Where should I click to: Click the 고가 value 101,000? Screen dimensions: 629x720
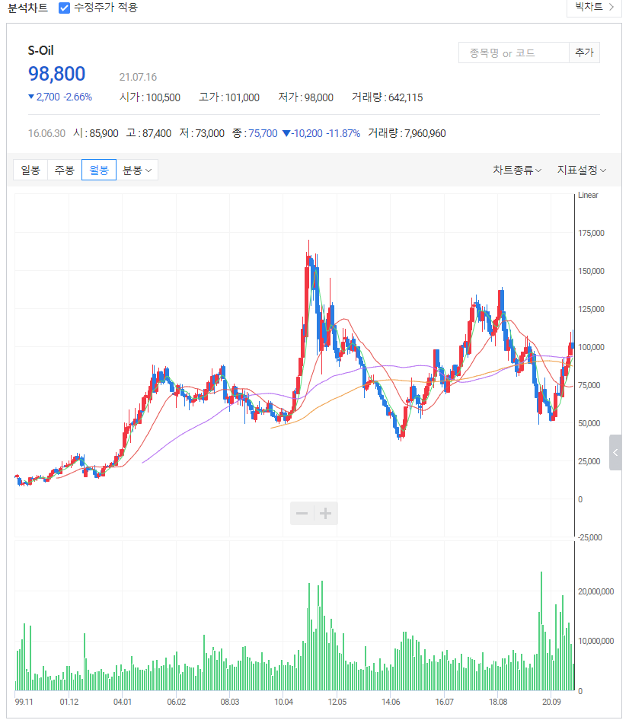[x=242, y=97]
